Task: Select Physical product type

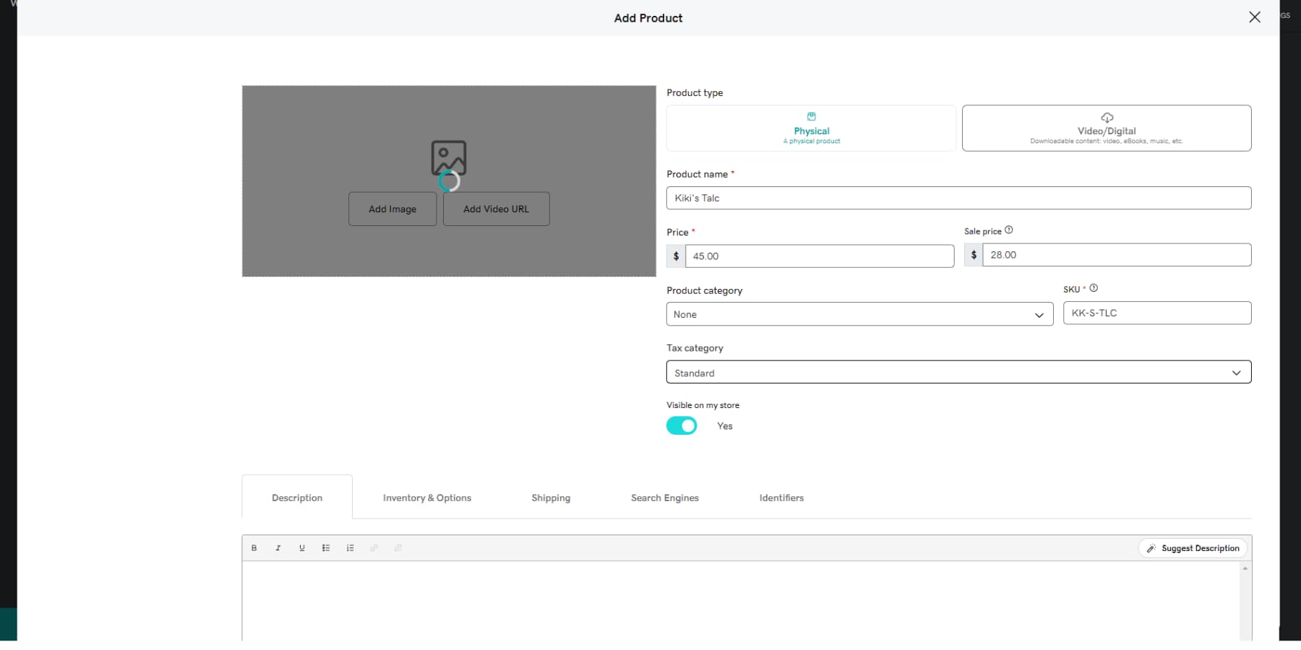Action: coord(811,129)
